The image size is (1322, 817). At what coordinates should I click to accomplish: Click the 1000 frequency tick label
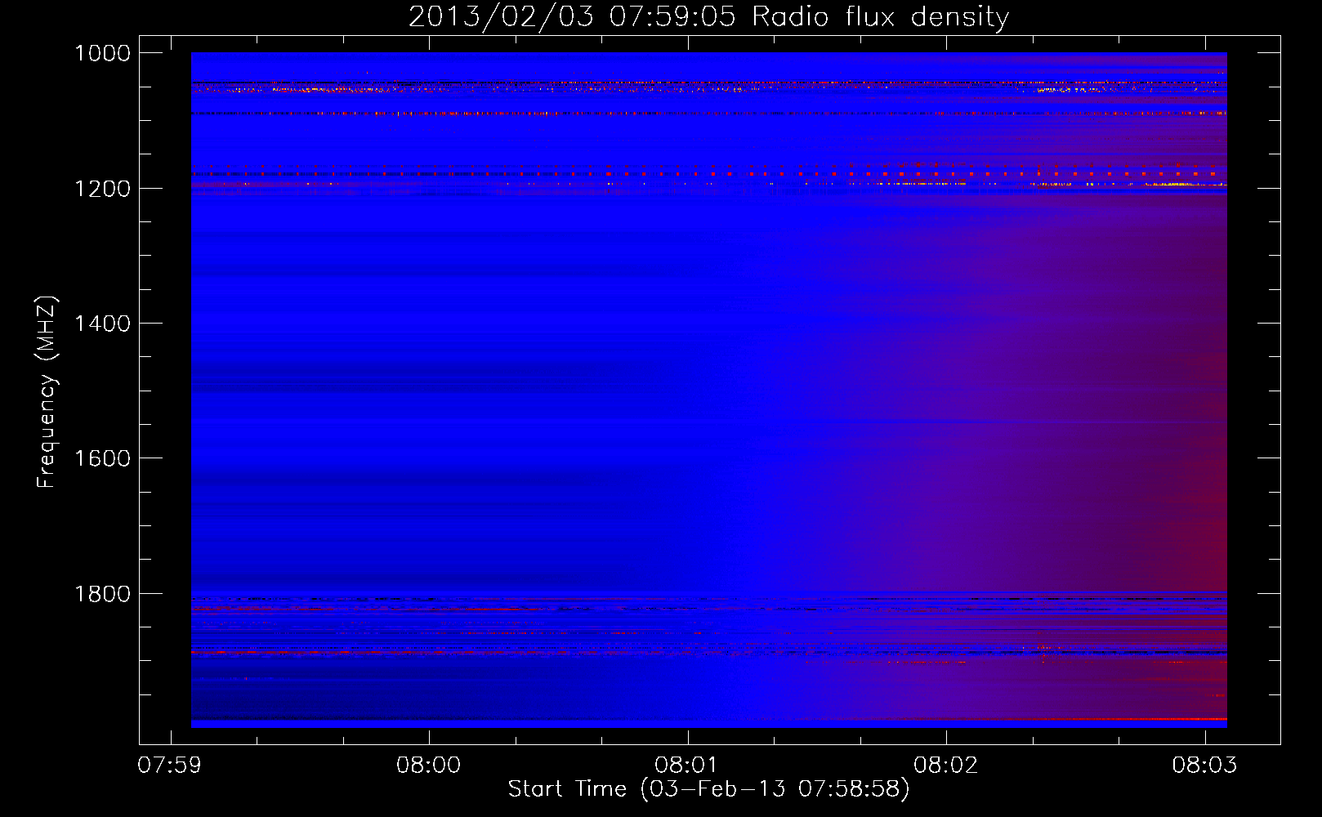tap(103, 53)
